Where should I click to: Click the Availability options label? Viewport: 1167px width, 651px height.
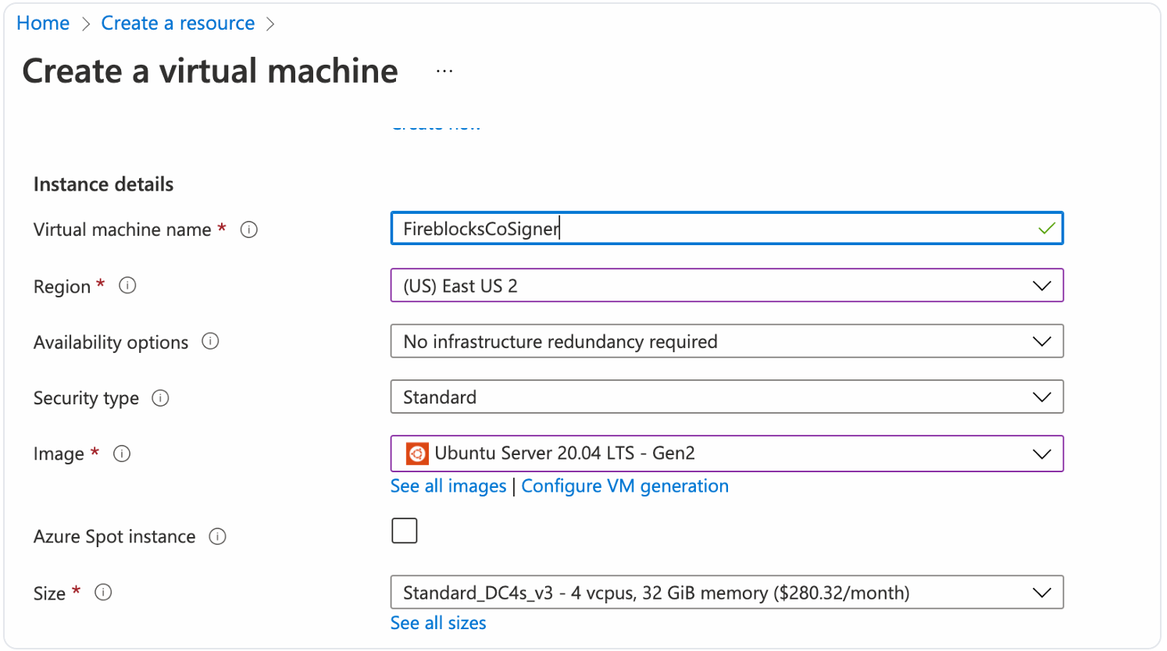111,343
